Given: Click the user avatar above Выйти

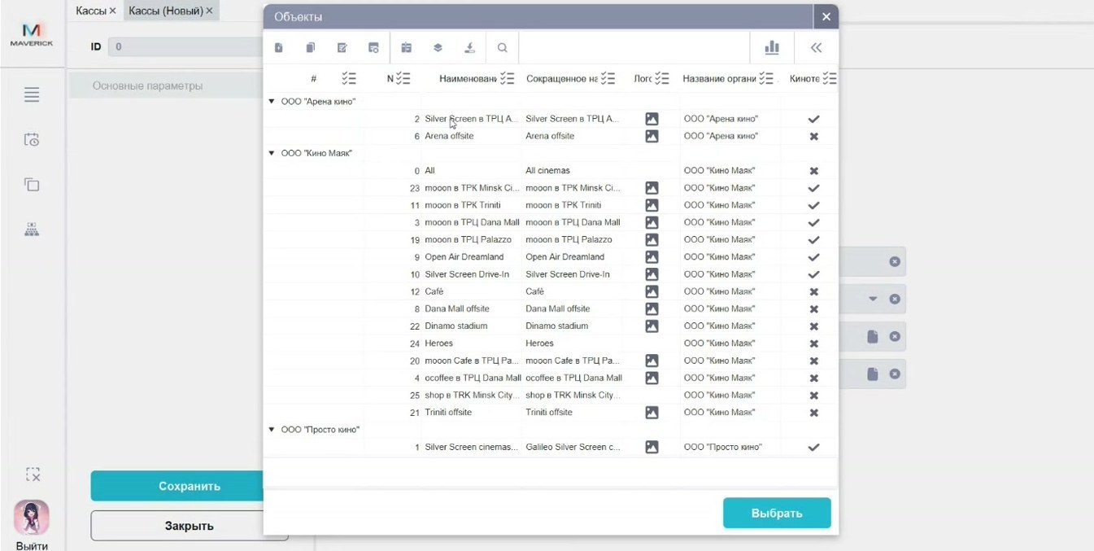Looking at the screenshot, I should coord(32,518).
